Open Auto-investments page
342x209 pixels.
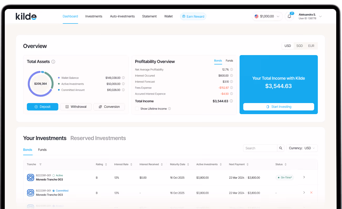[x=122, y=16]
